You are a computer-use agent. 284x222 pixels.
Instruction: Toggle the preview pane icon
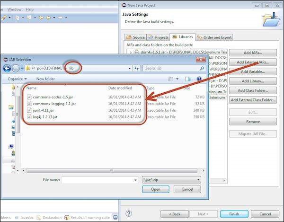[x=188, y=79]
